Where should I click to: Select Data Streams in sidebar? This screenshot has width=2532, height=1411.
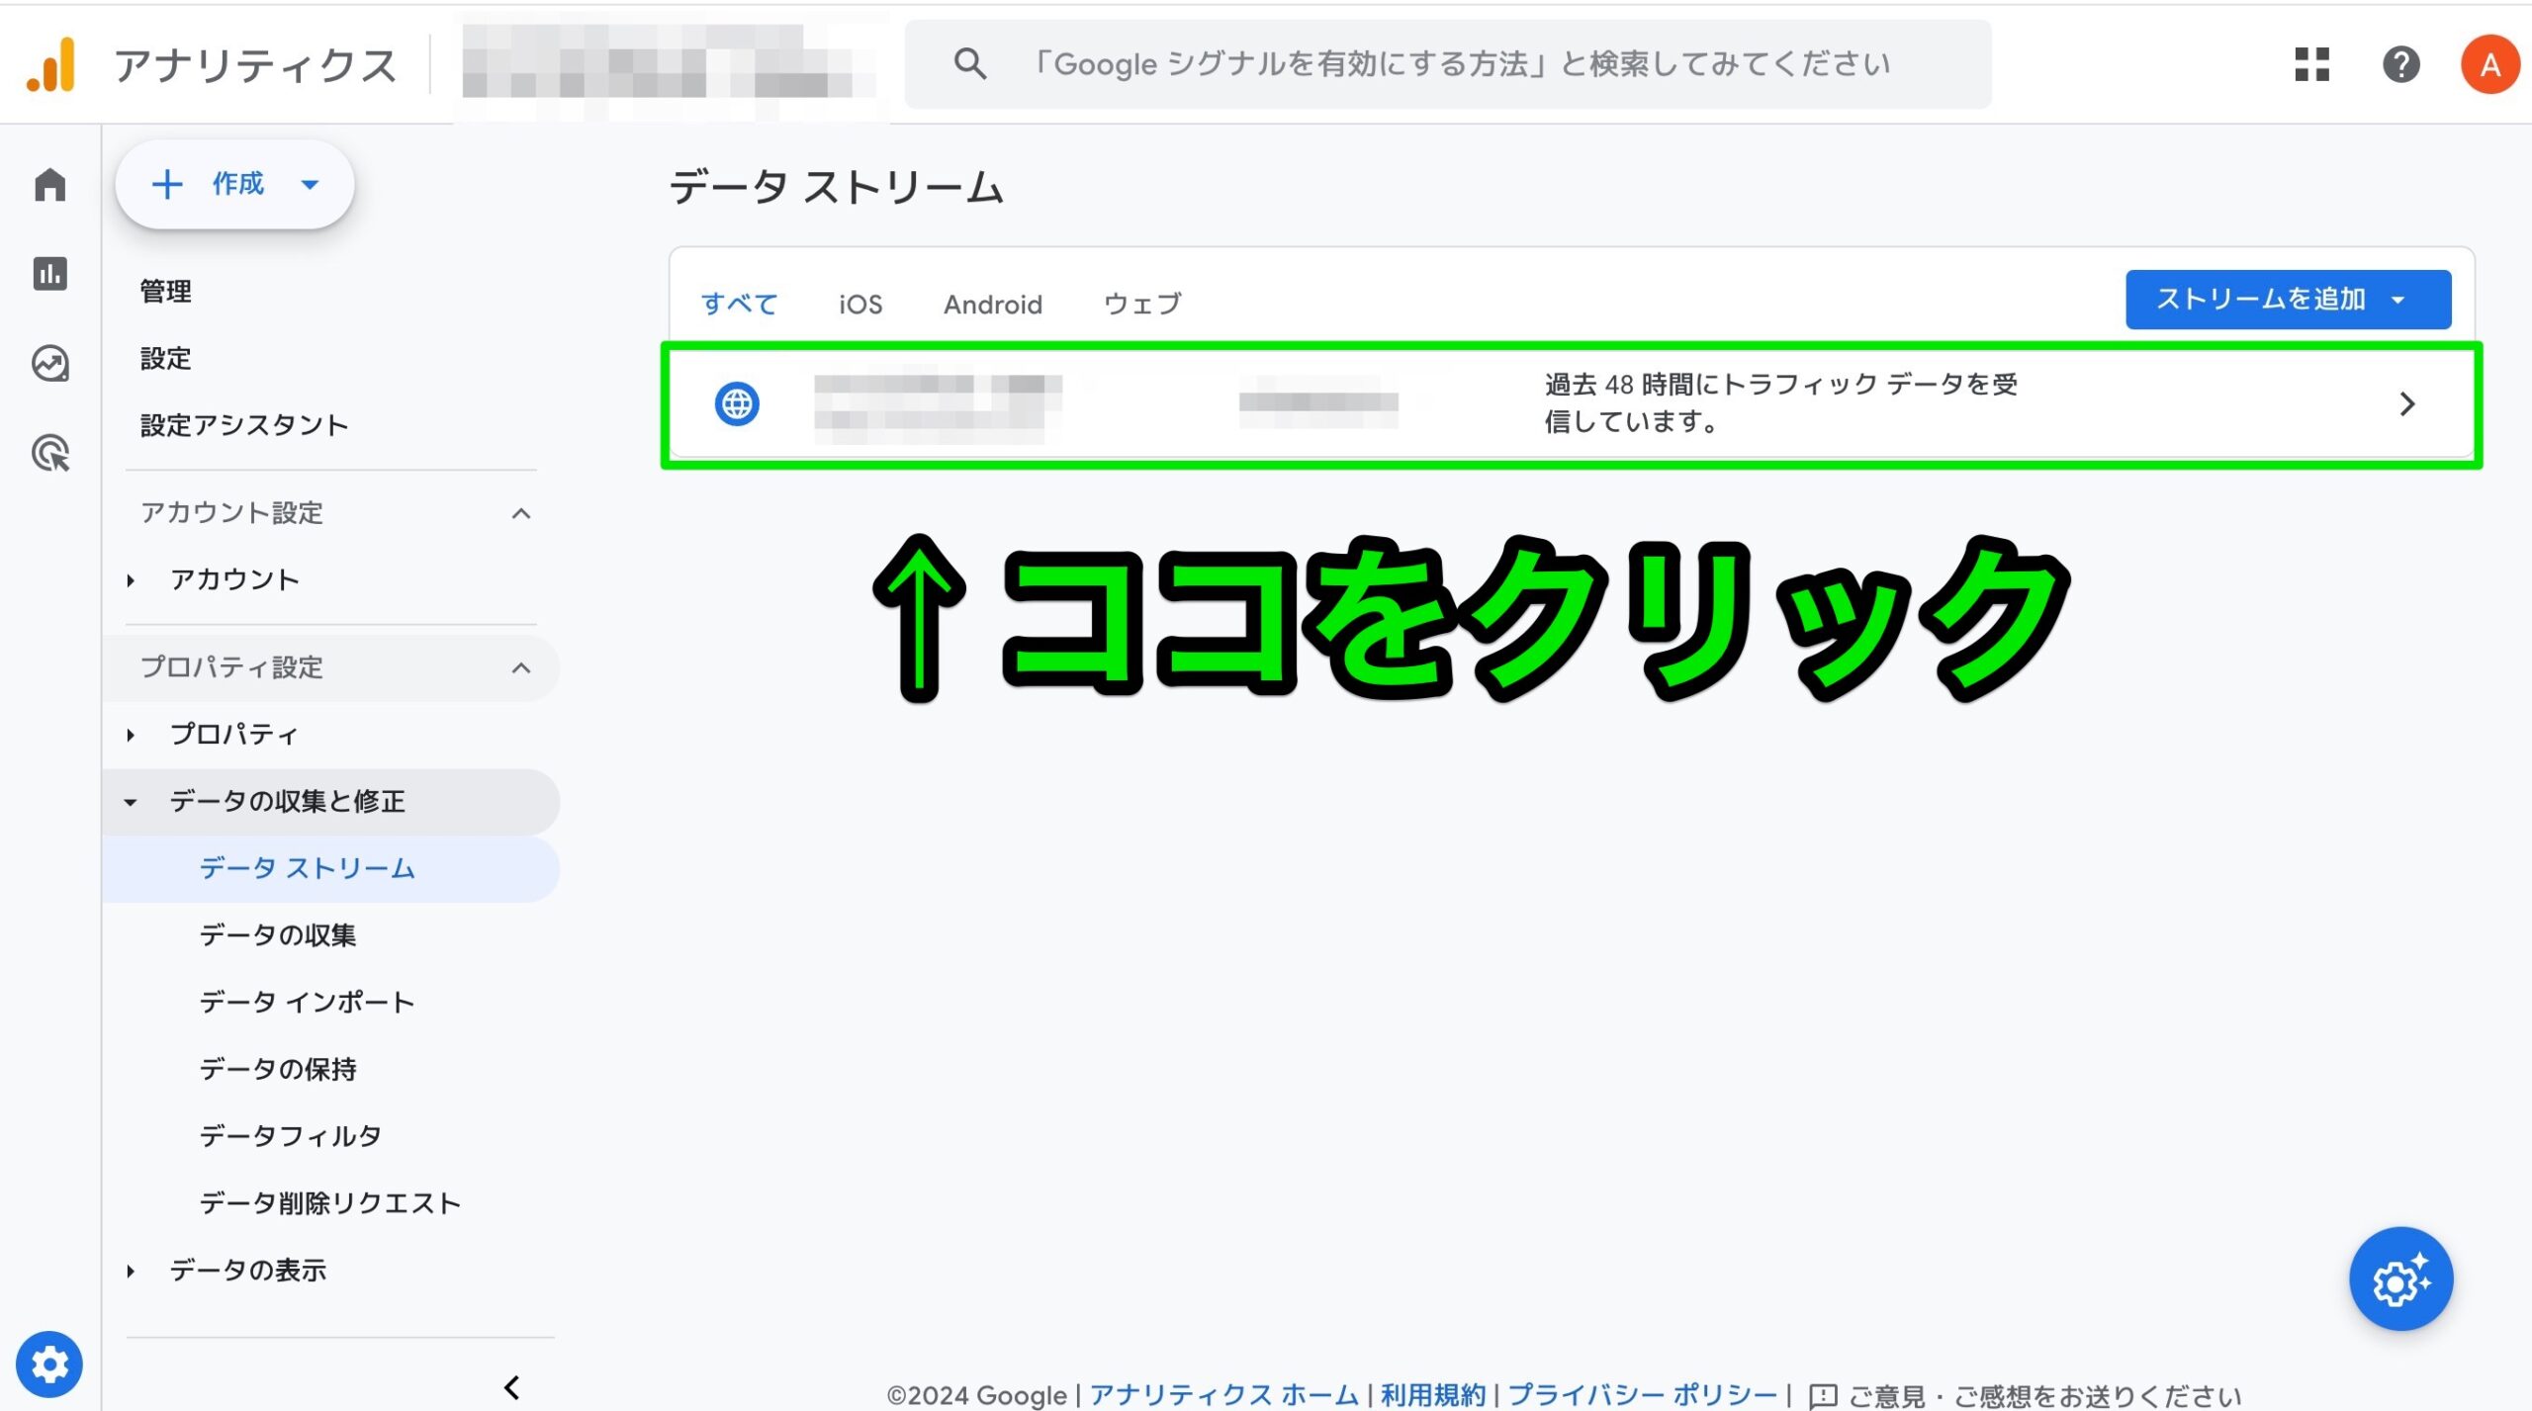[331, 868]
